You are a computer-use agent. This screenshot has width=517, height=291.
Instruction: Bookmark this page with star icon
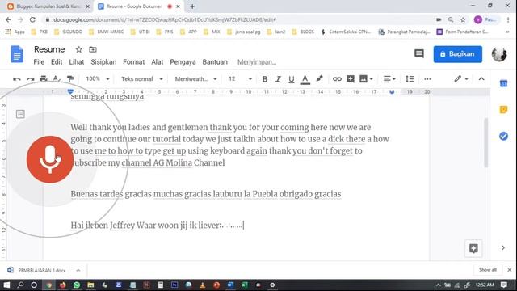click(463, 19)
